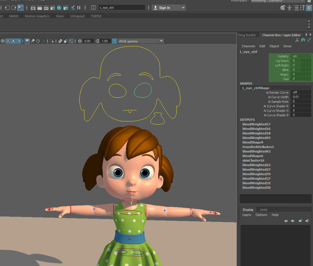313x266 pixels.
Task: Click the panel tabs scroll-right arrow
Action: [x=310, y=35]
